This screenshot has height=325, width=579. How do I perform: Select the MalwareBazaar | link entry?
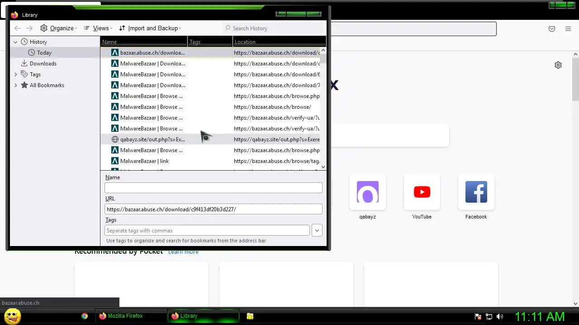pyautogui.click(x=210, y=161)
